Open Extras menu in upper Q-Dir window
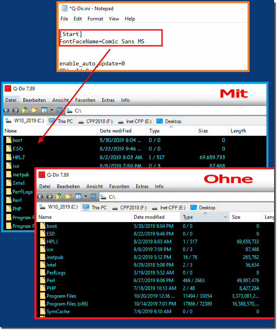Image resolution: width=277 pixels, height=330 pixels. [x=108, y=100]
